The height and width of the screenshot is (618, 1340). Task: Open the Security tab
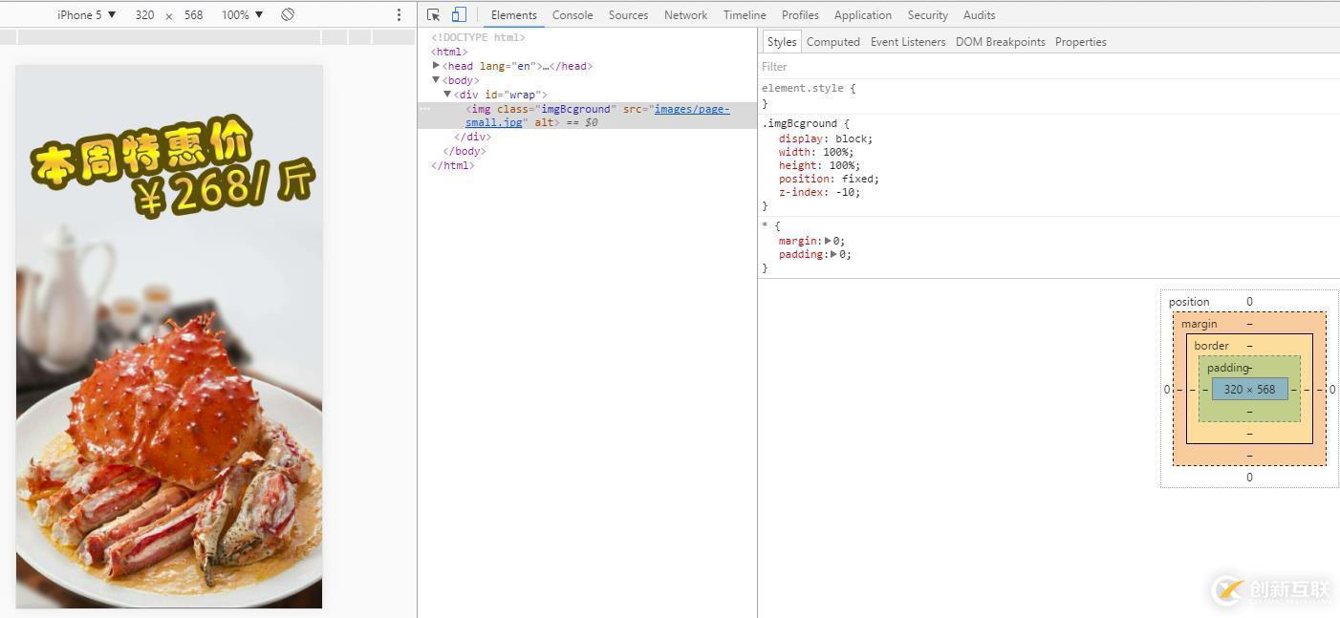pyautogui.click(x=927, y=14)
